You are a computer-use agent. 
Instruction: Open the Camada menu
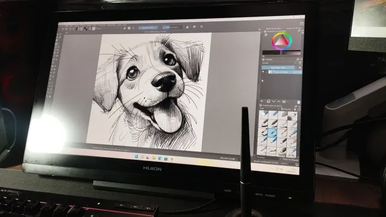pos(82,25)
